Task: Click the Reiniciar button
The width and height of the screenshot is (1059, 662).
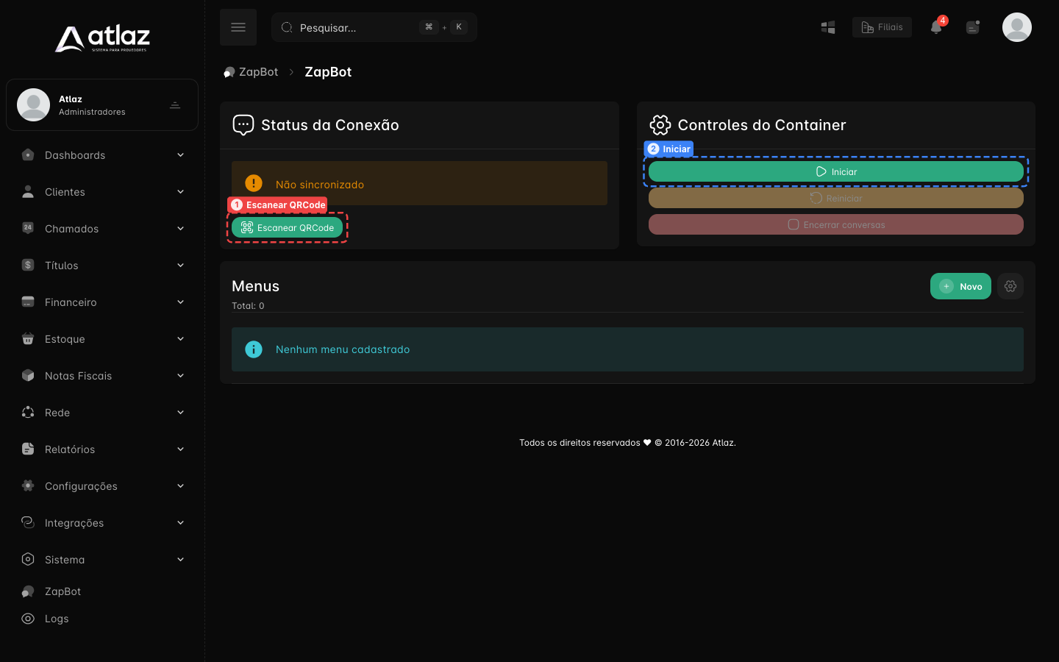Action: point(836,198)
